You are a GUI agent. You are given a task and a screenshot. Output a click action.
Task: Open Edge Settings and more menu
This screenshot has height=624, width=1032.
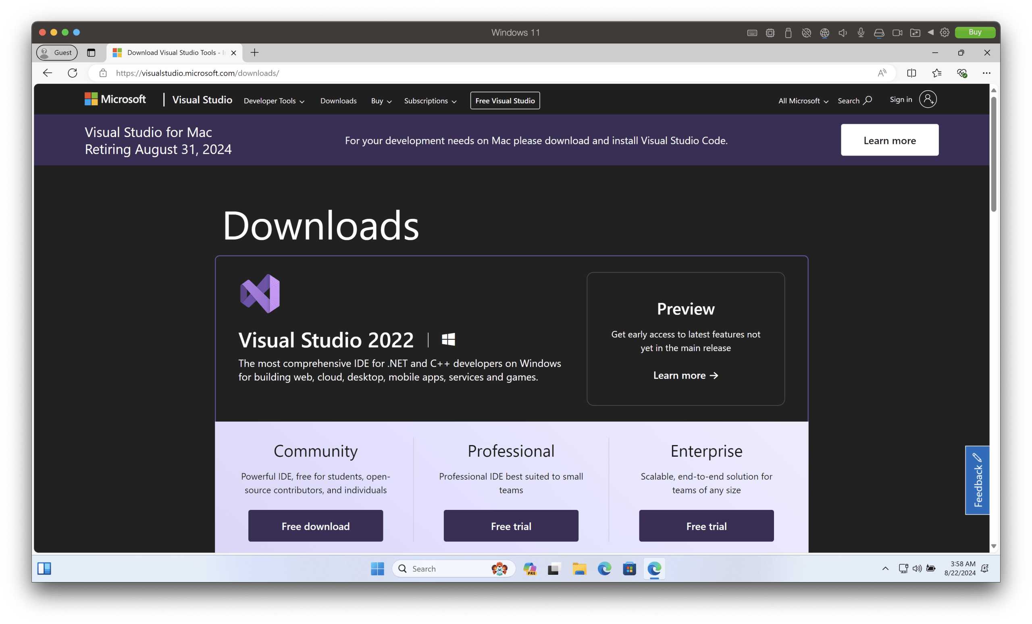987,73
